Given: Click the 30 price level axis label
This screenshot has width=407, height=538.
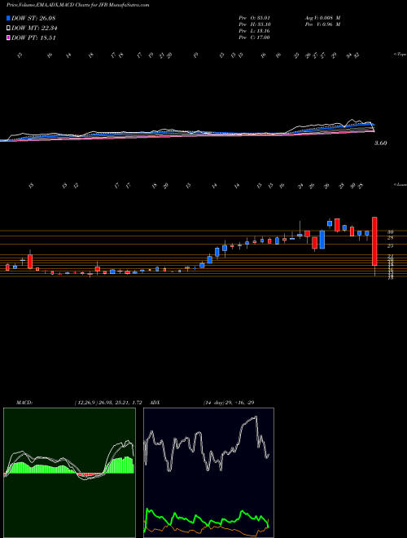Looking at the screenshot, I should tap(390, 232).
